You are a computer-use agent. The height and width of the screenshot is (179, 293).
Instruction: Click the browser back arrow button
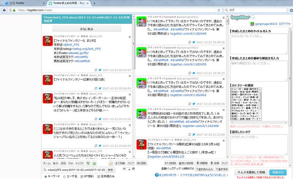point(4,10)
